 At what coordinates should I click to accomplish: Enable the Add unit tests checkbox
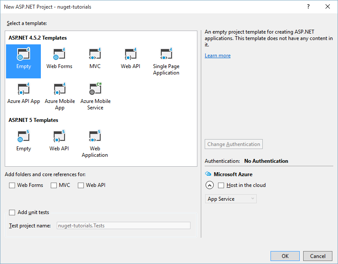point(12,212)
